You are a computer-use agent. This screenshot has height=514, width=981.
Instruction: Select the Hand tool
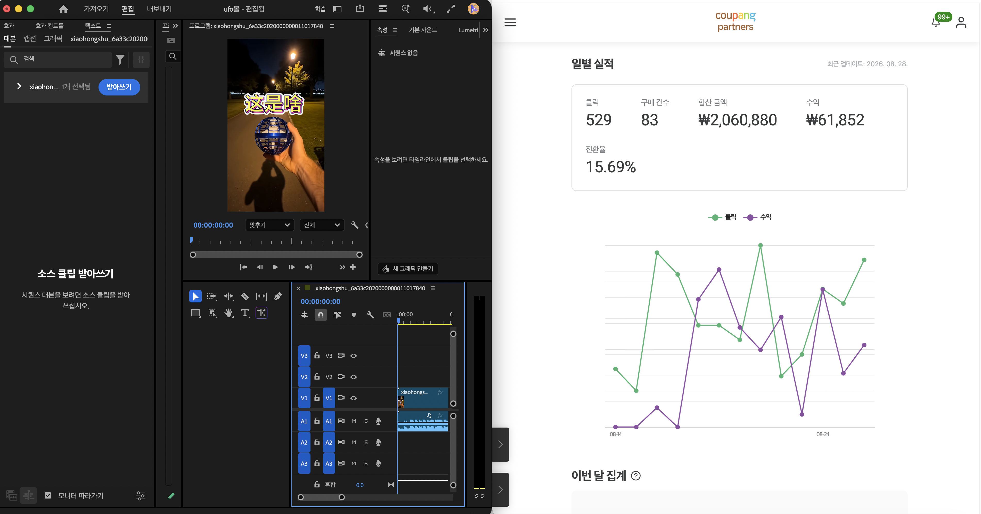(x=228, y=313)
